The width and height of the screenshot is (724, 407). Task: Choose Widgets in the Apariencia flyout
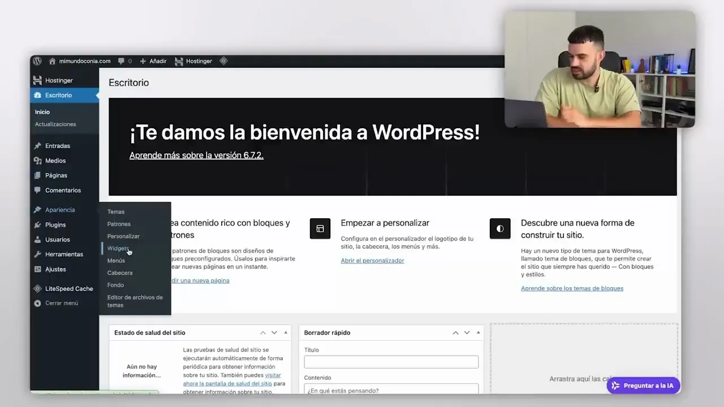tap(118, 248)
